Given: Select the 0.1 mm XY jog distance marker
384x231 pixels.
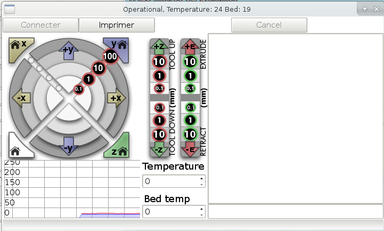Looking at the screenshot, I should pyautogui.click(x=78, y=89).
